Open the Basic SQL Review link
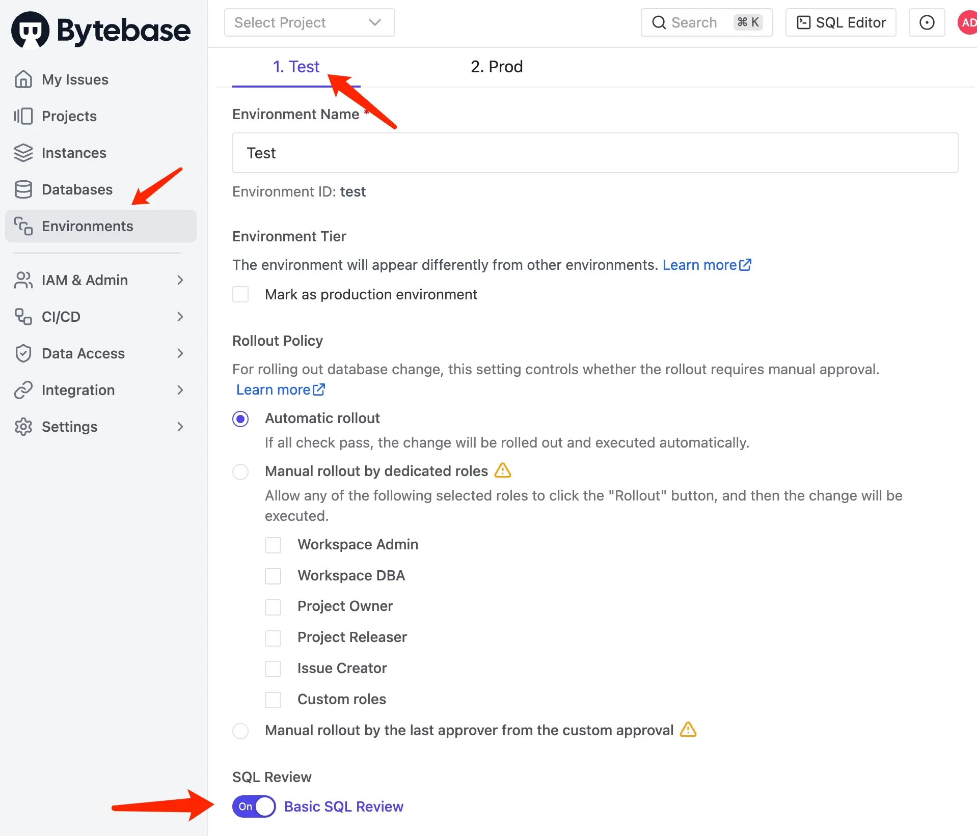 pyautogui.click(x=344, y=806)
